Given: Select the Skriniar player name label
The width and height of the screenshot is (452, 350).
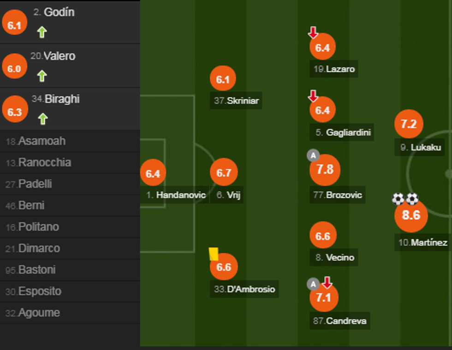Looking at the screenshot, I should pyautogui.click(x=238, y=101).
